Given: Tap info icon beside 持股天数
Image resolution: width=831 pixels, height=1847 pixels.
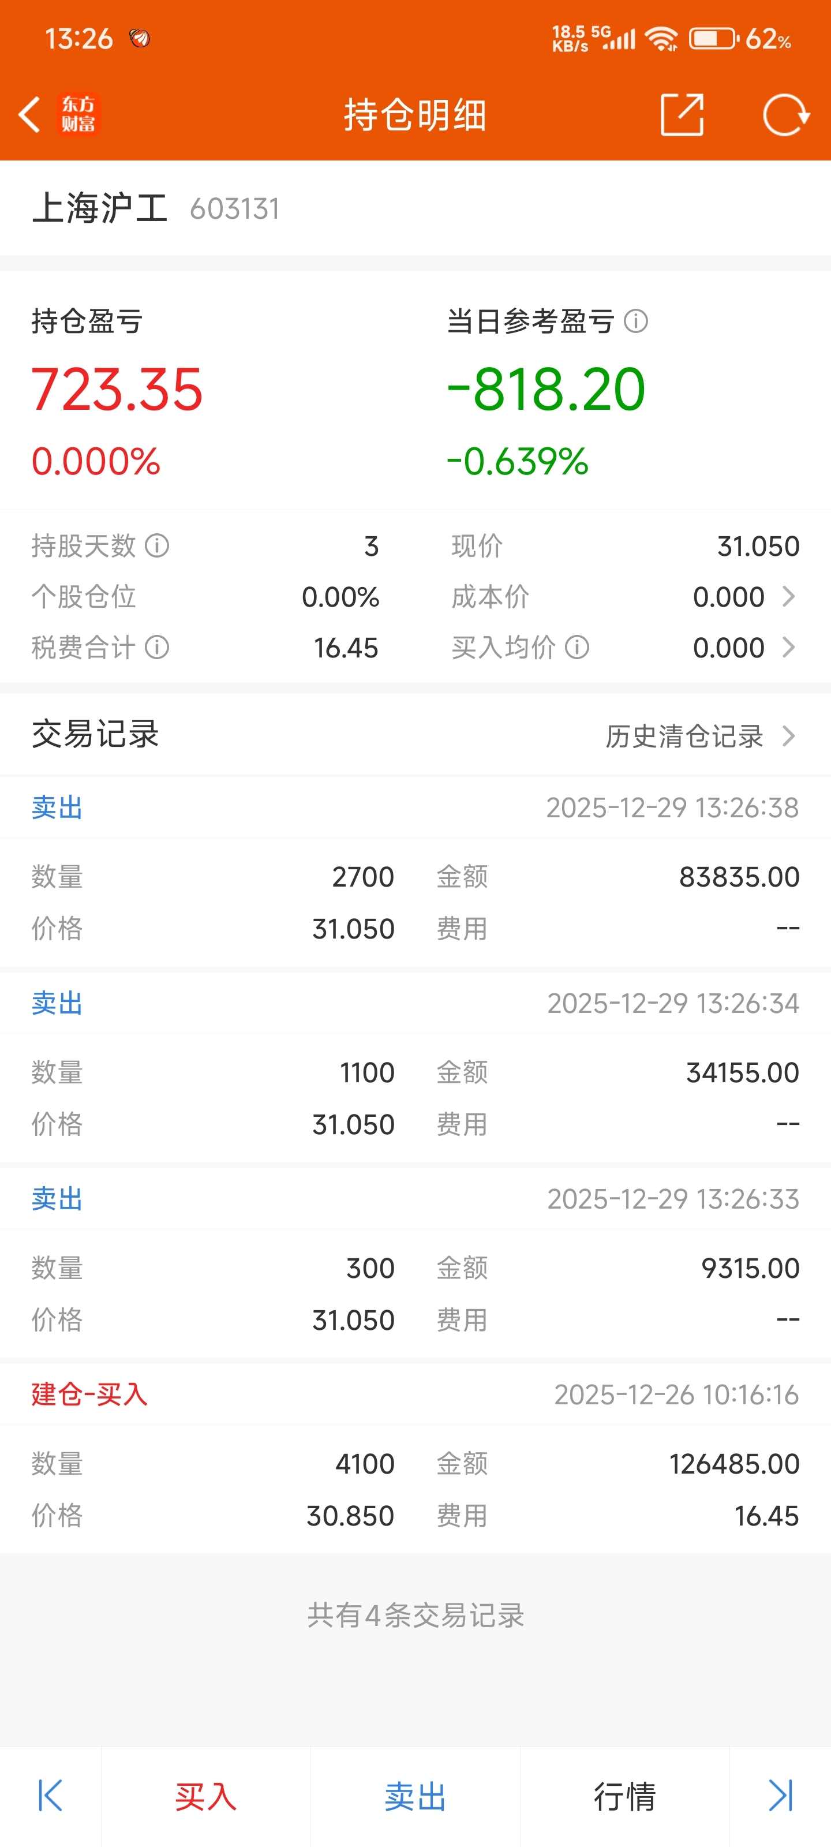Looking at the screenshot, I should point(157,545).
